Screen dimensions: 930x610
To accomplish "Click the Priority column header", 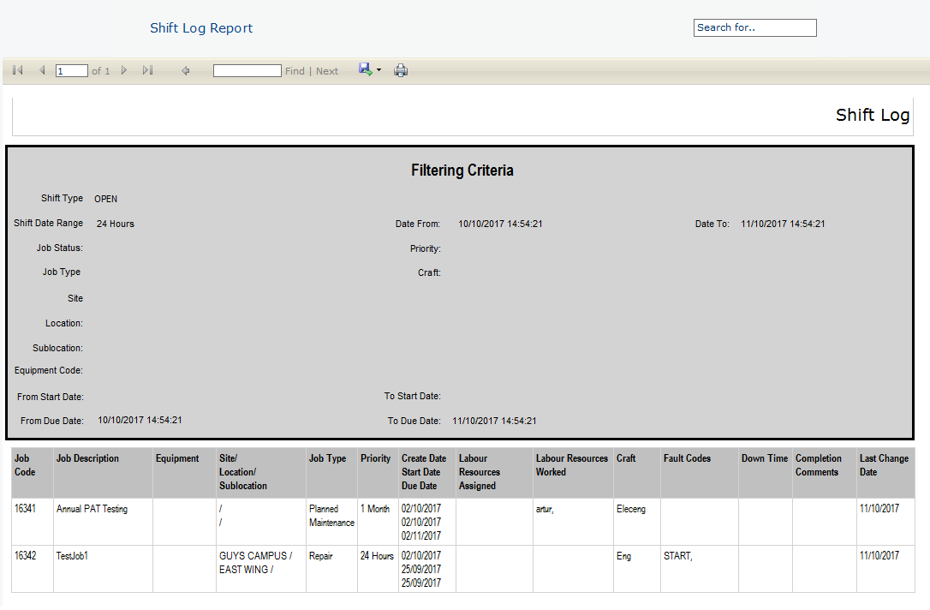I will coord(375,458).
